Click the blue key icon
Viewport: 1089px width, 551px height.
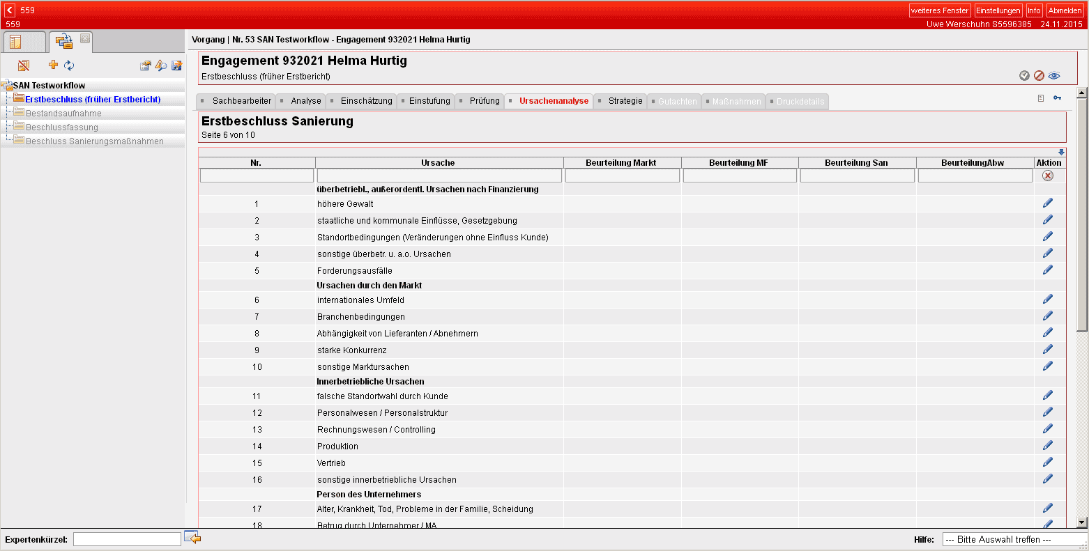(x=1058, y=98)
